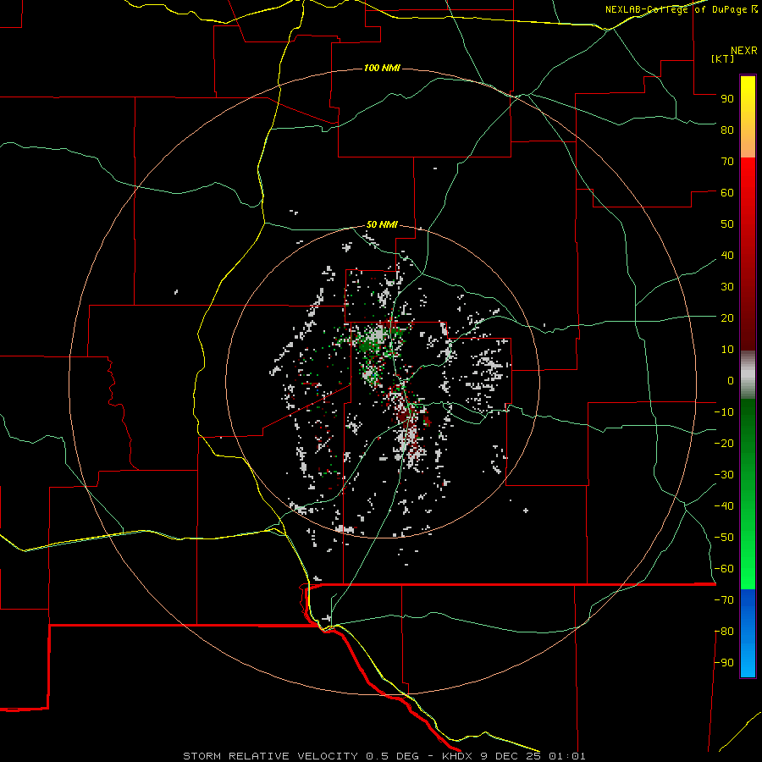Click the 0 value on velocity scale

pyautogui.click(x=731, y=380)
